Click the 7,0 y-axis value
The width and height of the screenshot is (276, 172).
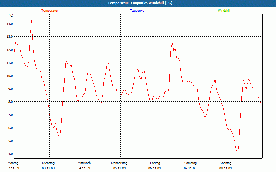[11, 115]
